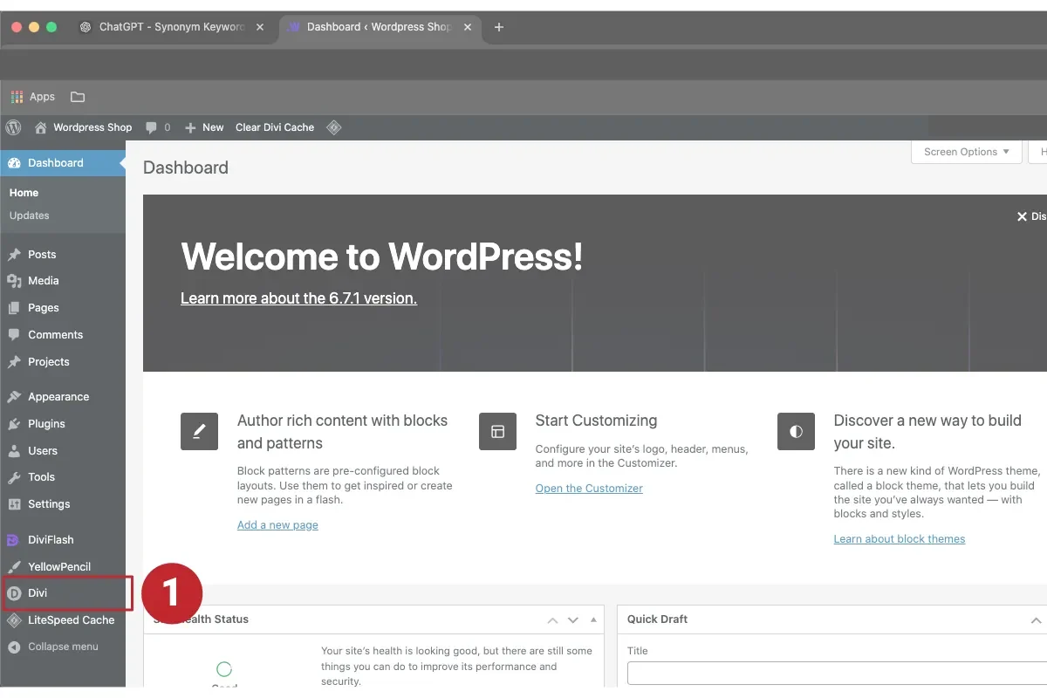Open the Plugins menu item
Viewport: 1047px width, 698px height.
[x=49, y=423]
